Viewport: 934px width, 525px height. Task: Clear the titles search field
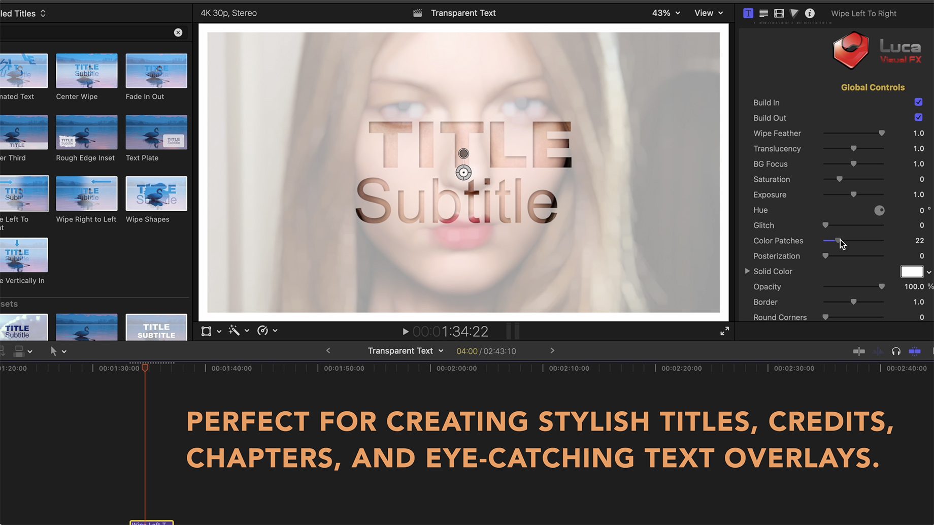(x=178, y=32)
